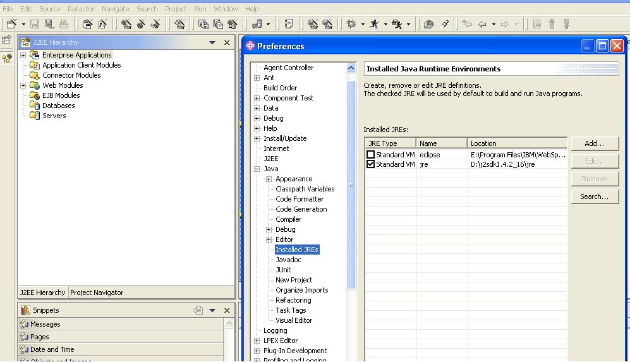Screen dimensions: 630x362
Task: Open the server wizard dropdown arrow
Action: 268,25
